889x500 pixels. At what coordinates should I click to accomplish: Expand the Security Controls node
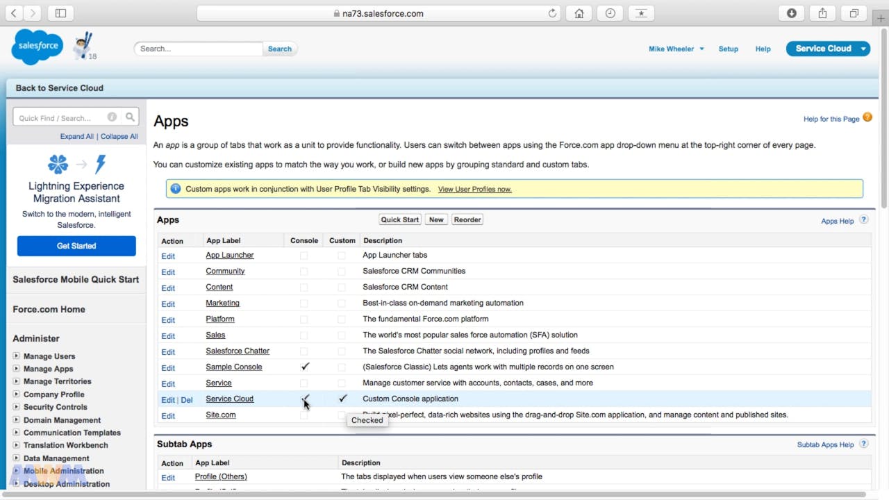[x=16, y=407]
